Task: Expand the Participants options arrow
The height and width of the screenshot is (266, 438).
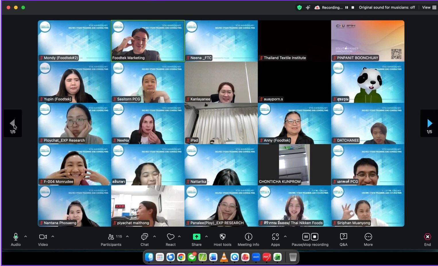Action: point(127,236)
